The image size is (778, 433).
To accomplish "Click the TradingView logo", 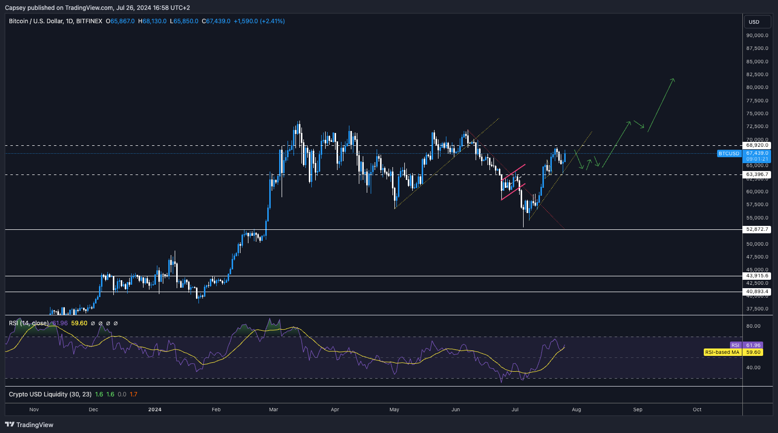I will click(29, 425).
